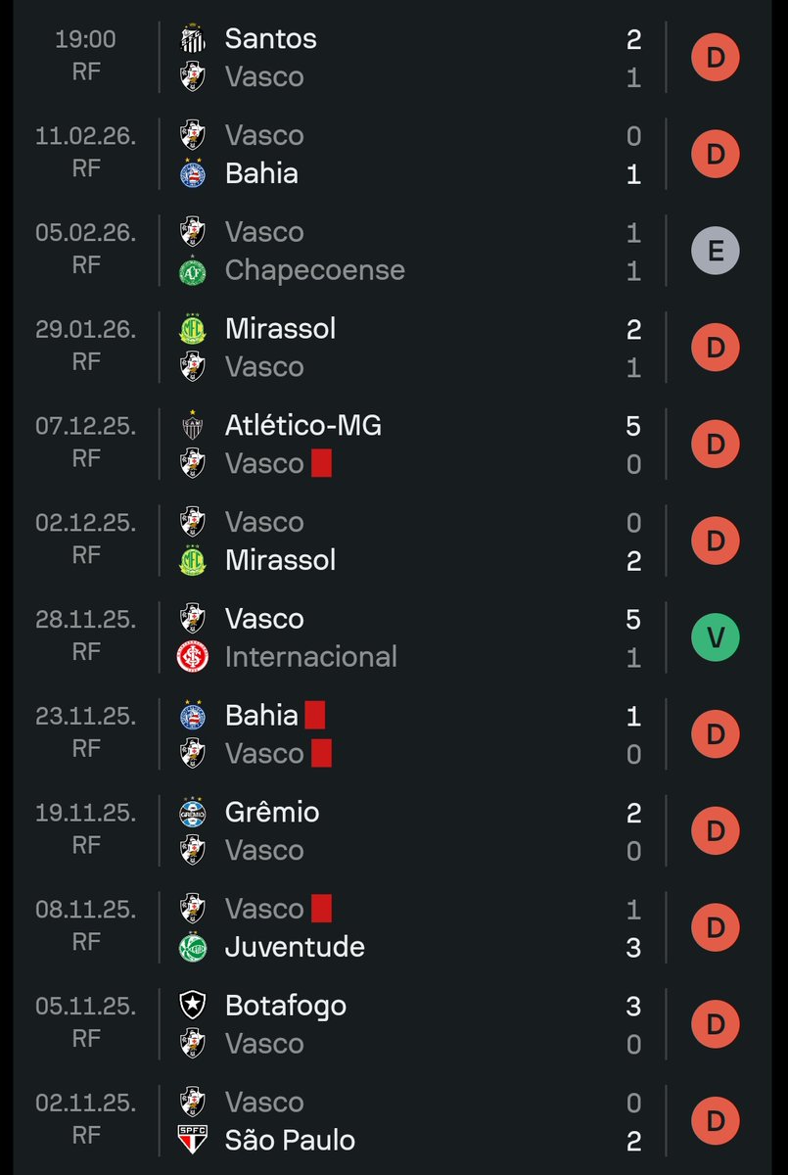Click the Juventude club crest icon
This screenshot has height=1175, width=788.
193,947
